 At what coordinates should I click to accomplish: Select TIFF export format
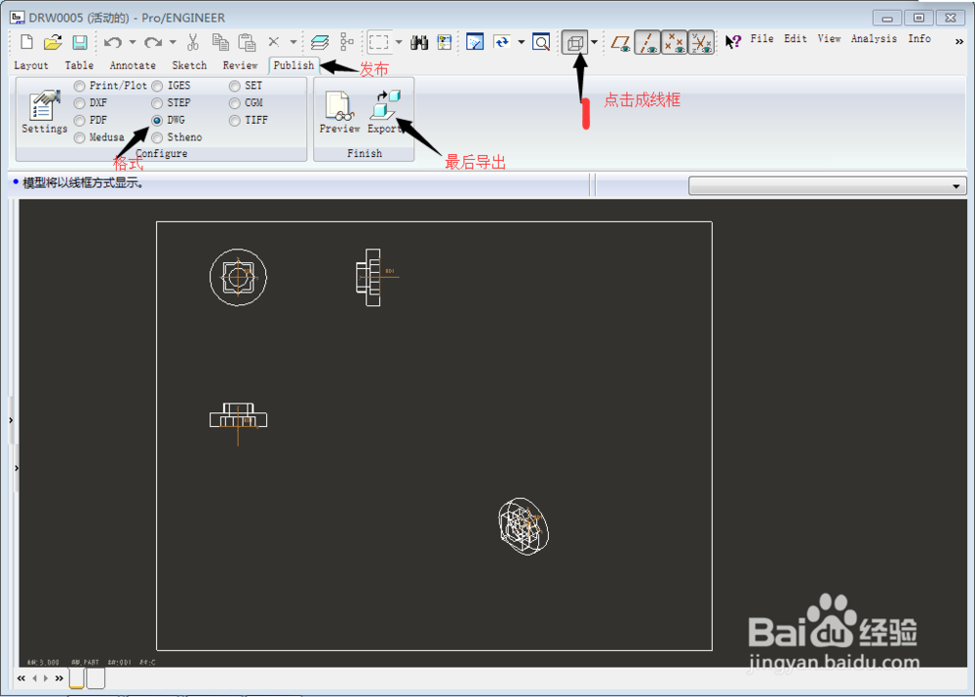pos(234,121)
